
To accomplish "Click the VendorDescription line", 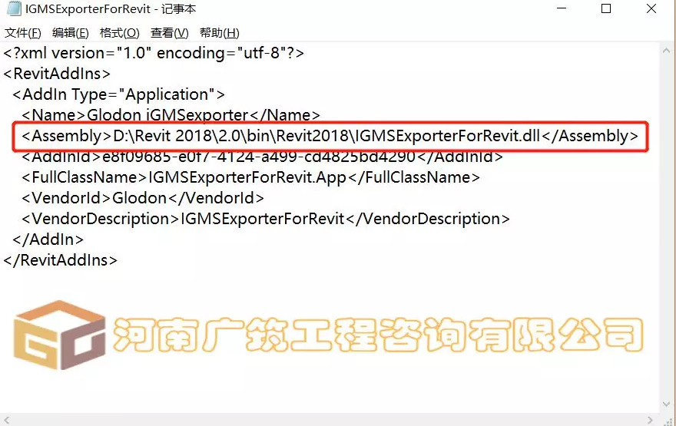I will 266,219.
